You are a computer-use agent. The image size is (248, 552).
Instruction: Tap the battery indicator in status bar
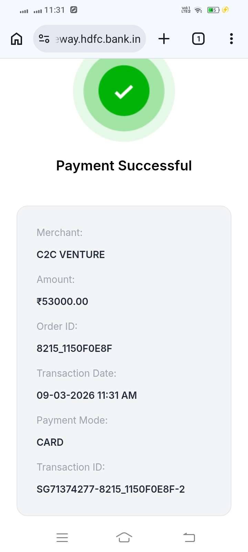click(x=213, y=10)
